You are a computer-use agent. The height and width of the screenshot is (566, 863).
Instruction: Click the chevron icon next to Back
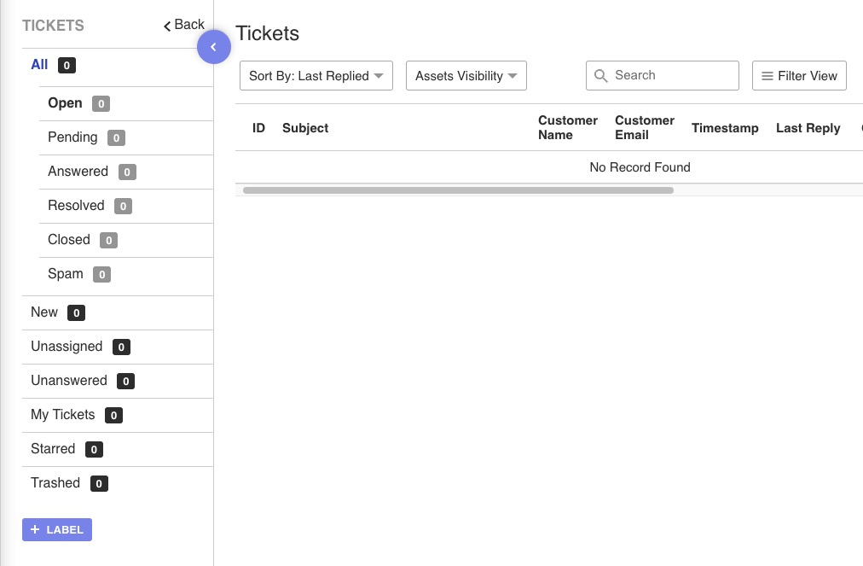(167, 25)
